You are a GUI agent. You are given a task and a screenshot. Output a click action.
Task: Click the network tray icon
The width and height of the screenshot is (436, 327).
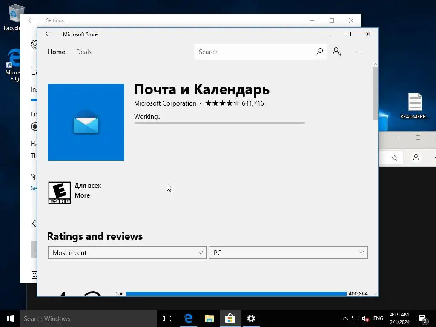tap(356, 318)
